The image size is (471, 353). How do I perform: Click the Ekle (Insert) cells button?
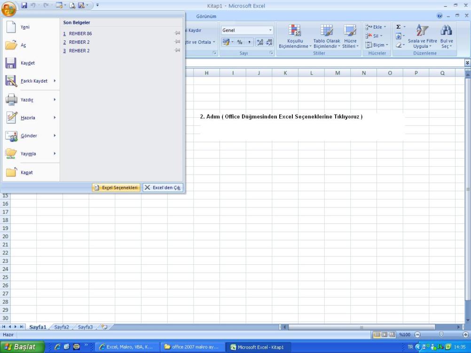[376, 27]
